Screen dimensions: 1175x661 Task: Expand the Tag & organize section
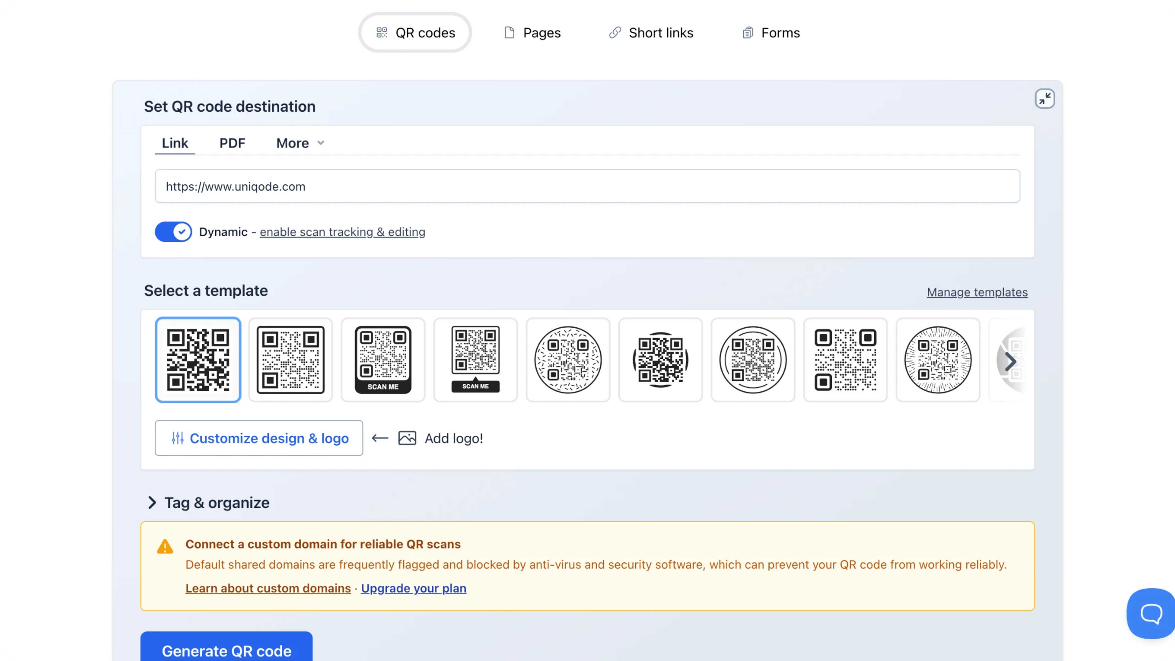pyautogui.click(x=208, y=502)
